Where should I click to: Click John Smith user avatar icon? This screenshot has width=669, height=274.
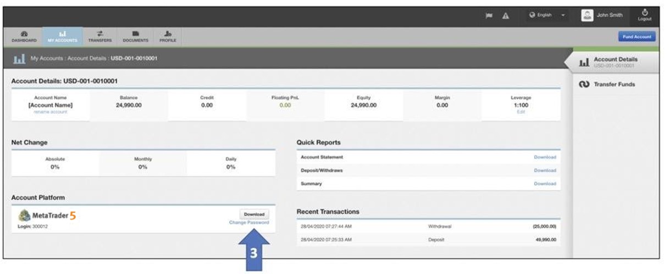587,15
